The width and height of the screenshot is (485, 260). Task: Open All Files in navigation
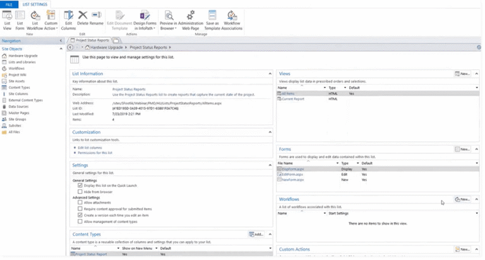[x=14, y=132]
